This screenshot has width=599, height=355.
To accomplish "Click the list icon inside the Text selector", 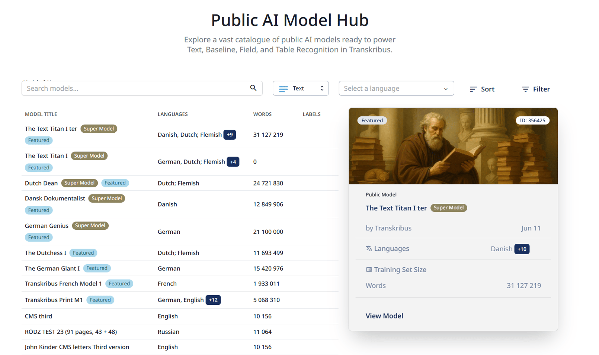I will [x=283, y=88].
